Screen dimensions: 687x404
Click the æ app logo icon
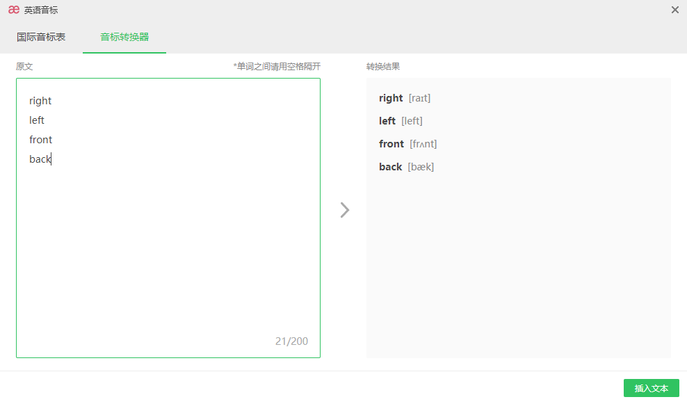tap(14, 10)
